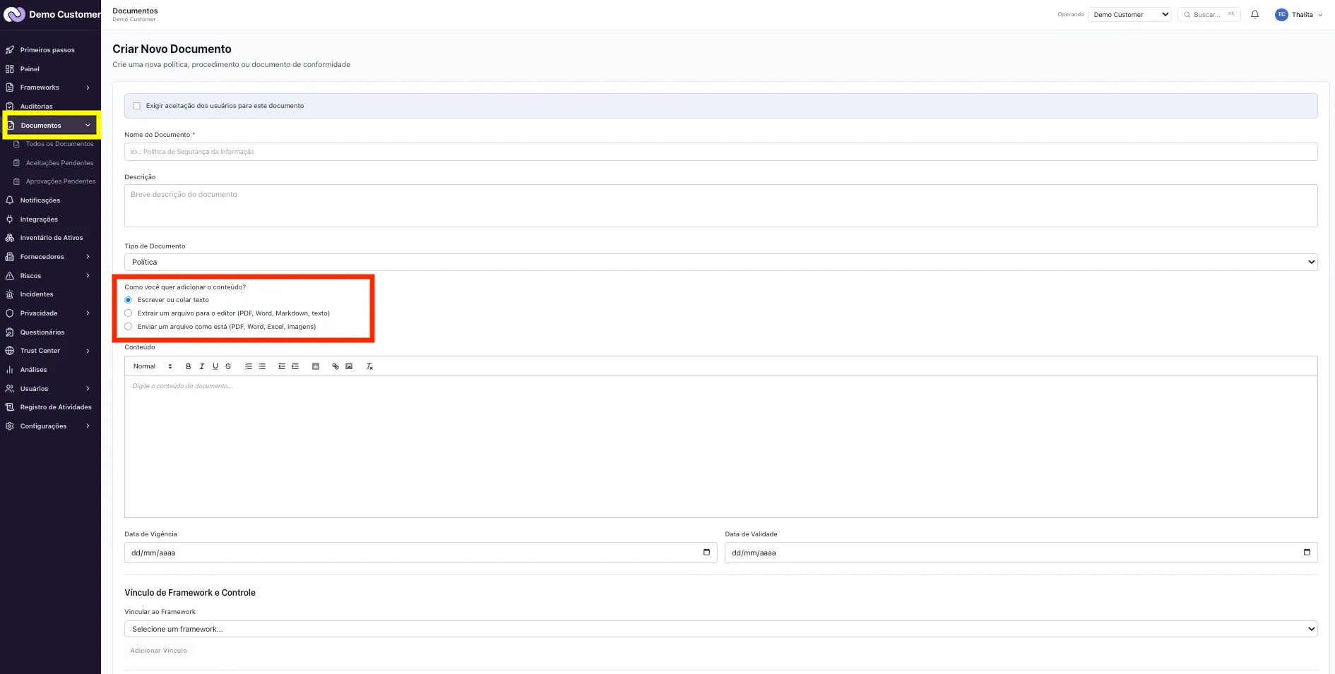Select 'Extrair um arquivo para o editor' option
The height and width of the screenshot is (674, 1335).
tap(129, 313)
